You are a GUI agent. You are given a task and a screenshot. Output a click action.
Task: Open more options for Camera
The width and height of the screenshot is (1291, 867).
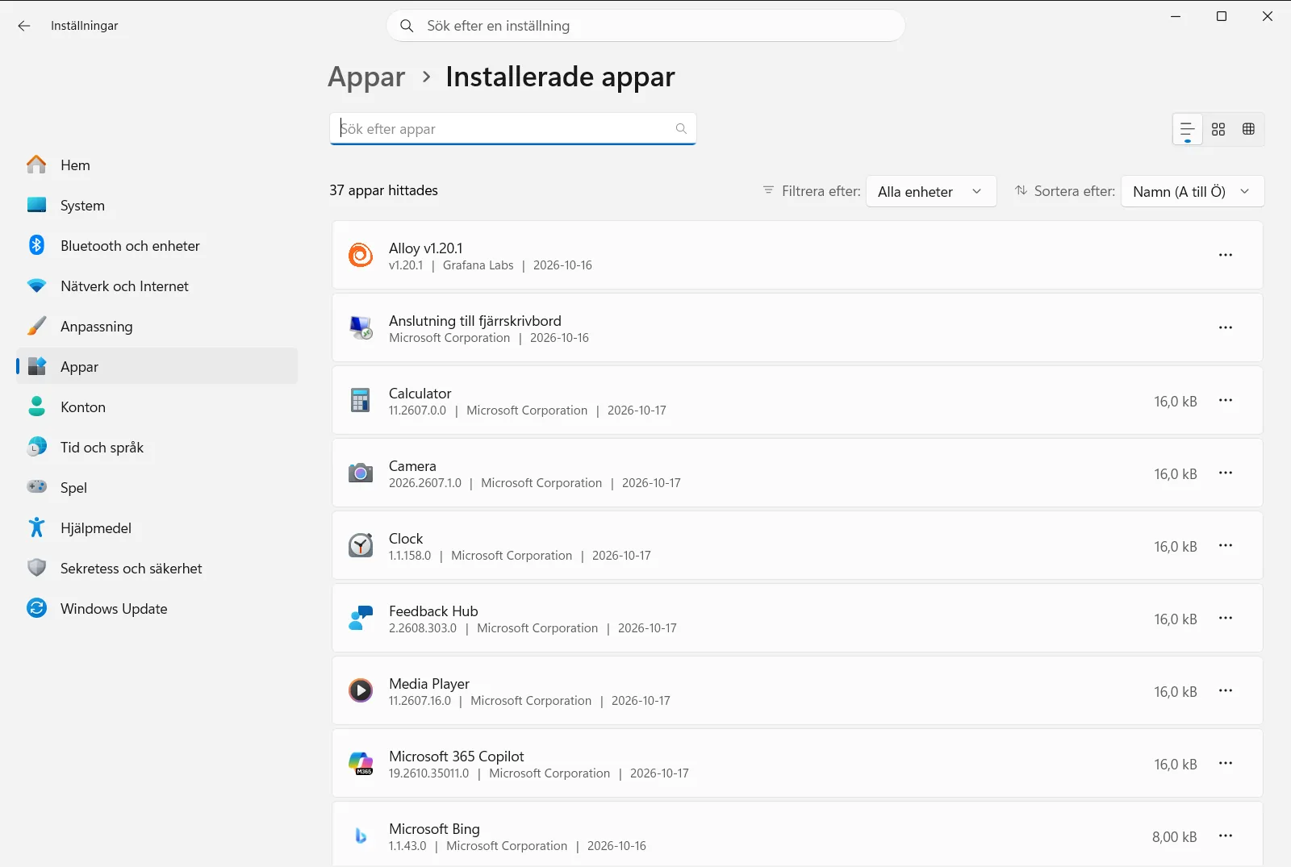point(1226,473)
